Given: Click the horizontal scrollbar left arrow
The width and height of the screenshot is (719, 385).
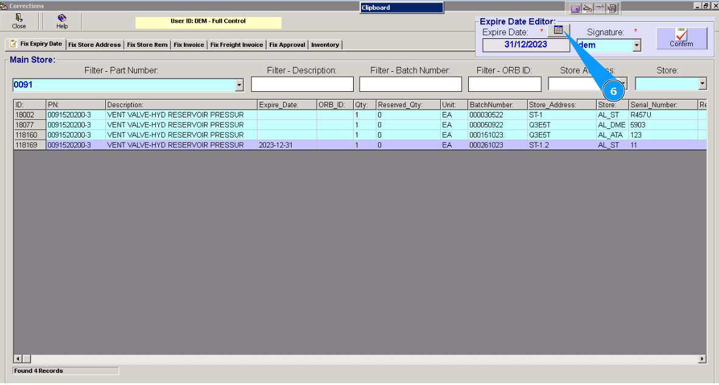Looking at the screenshot, I should tap(18, 359).
